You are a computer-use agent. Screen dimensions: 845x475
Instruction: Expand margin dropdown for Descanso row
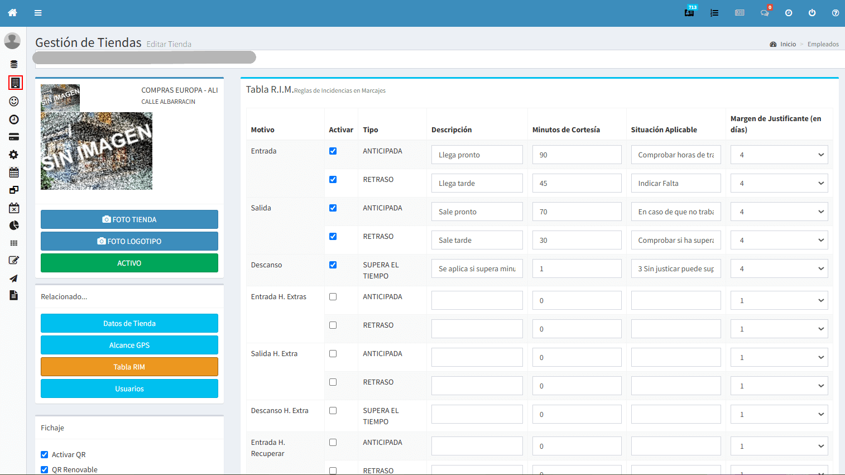coord(779,268)
